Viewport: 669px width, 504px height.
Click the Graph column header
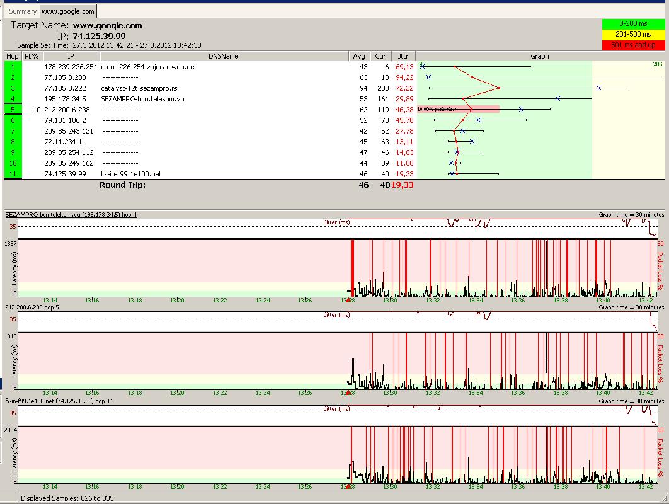click(540, 56)
